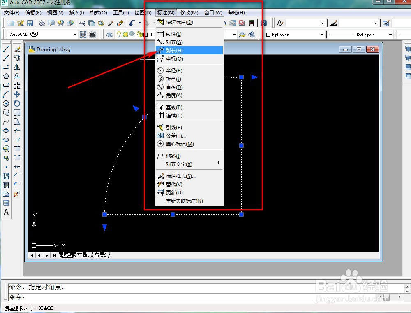Click the Undo arrow icon
This screenshot has width=411, height=313.
point(132,23)
